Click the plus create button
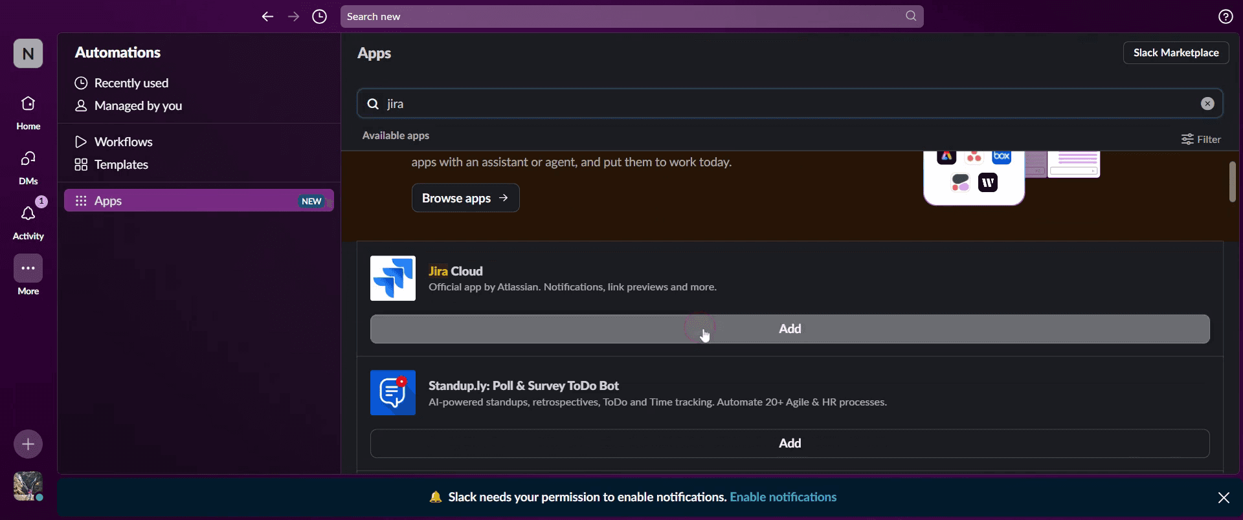 (x=28, y=444)
